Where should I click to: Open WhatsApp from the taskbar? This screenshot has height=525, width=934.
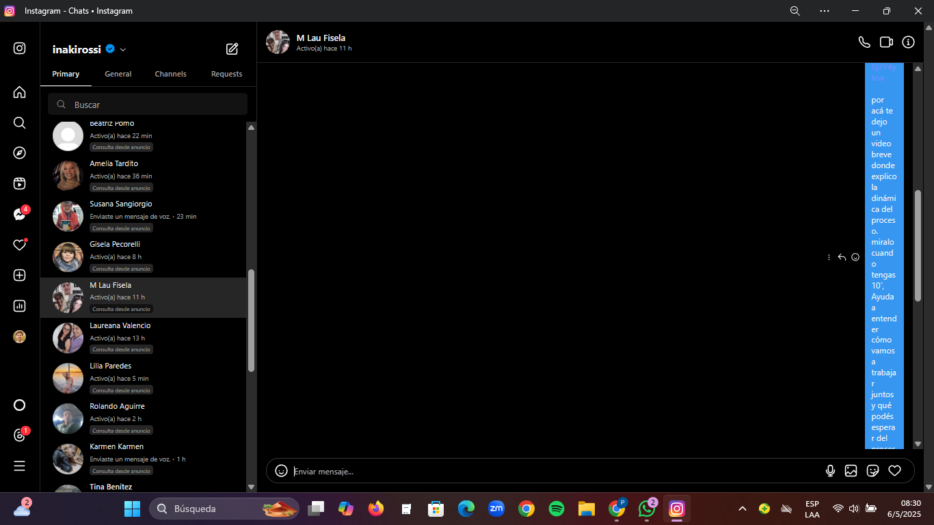(646, 509)
